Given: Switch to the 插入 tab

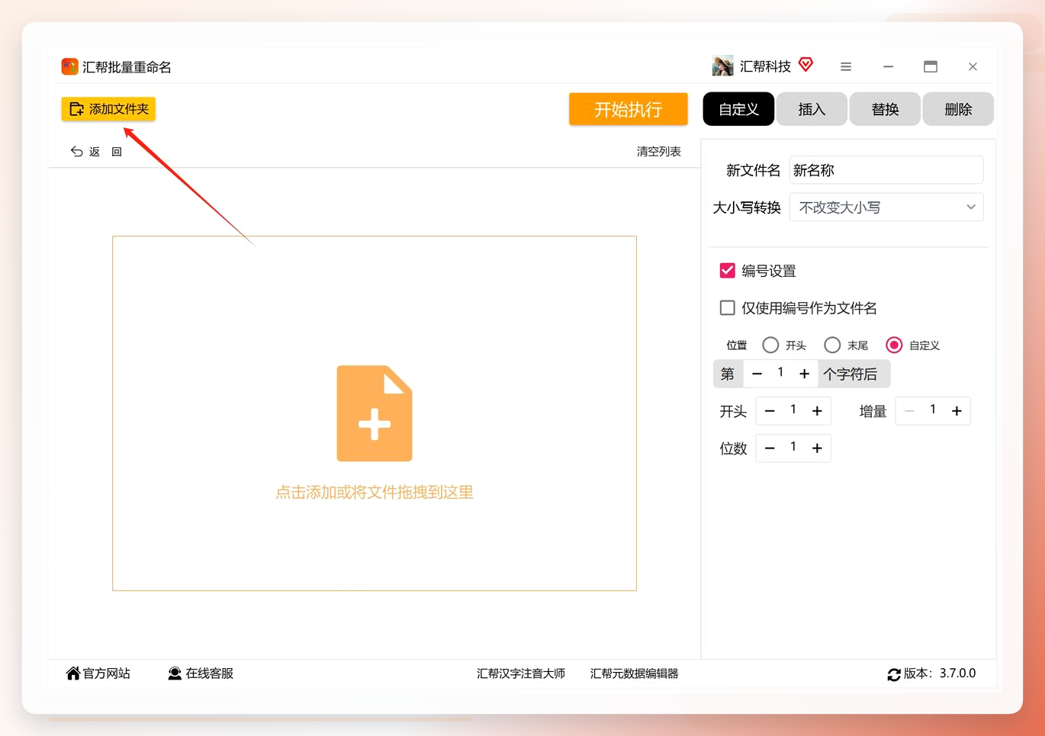Looking at the screenshot, I should pos(812,109).
